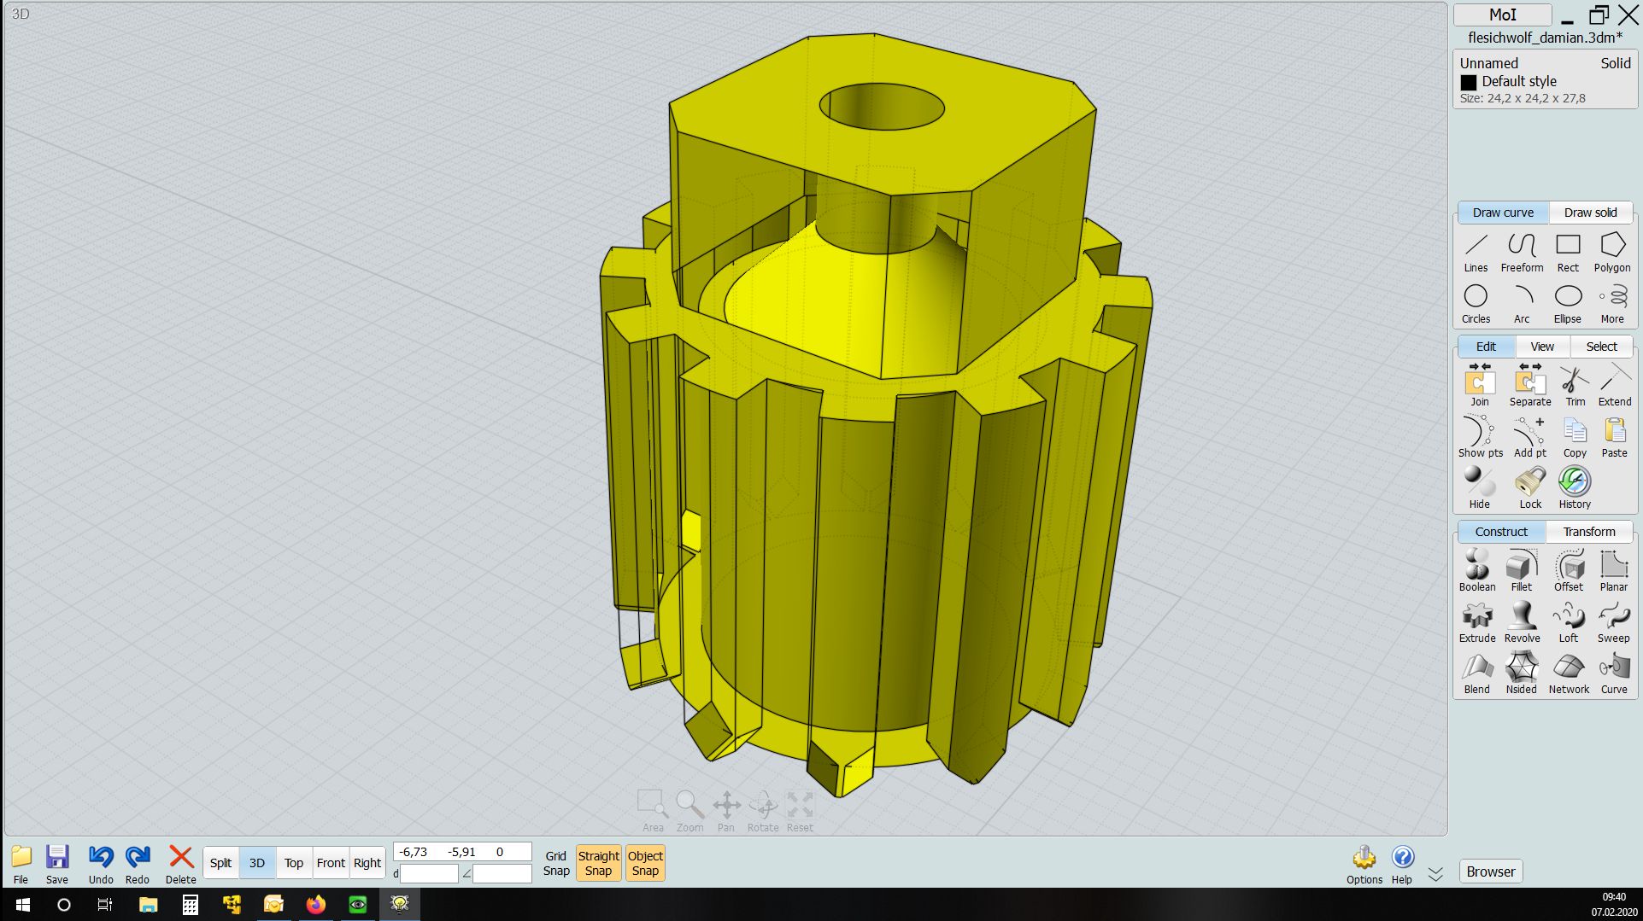Toggle Object Snap off
This screenshot has width=1643, height=921.
click(x=645, y=863)
